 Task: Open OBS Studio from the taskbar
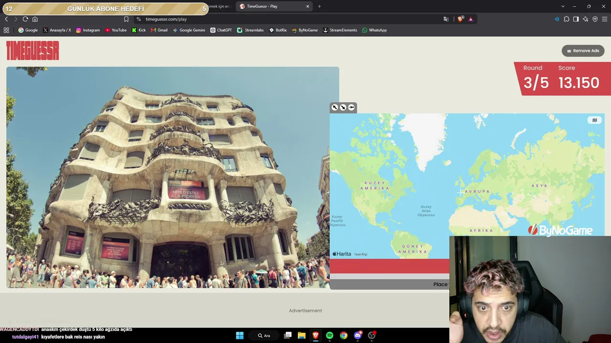[x=372, y=335]
